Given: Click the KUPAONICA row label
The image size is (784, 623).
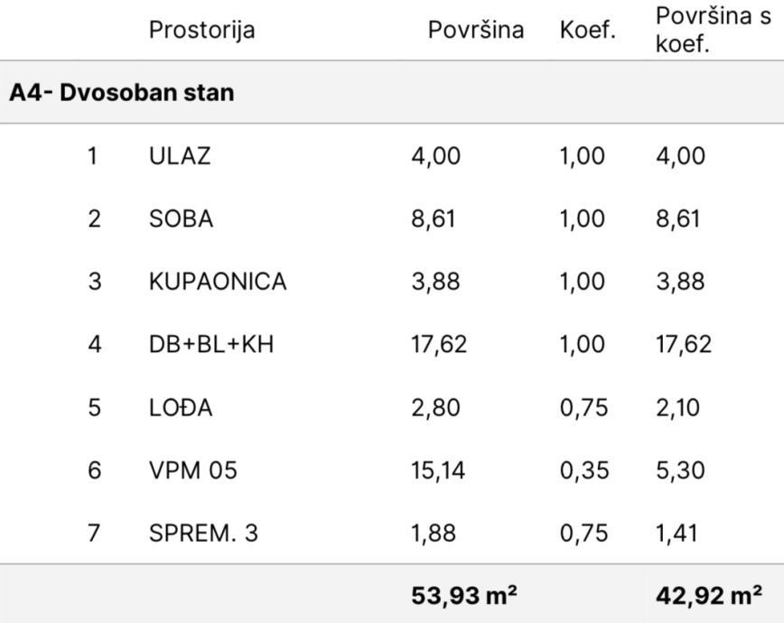Looking at the screenshot, I should tap(218, 282).
